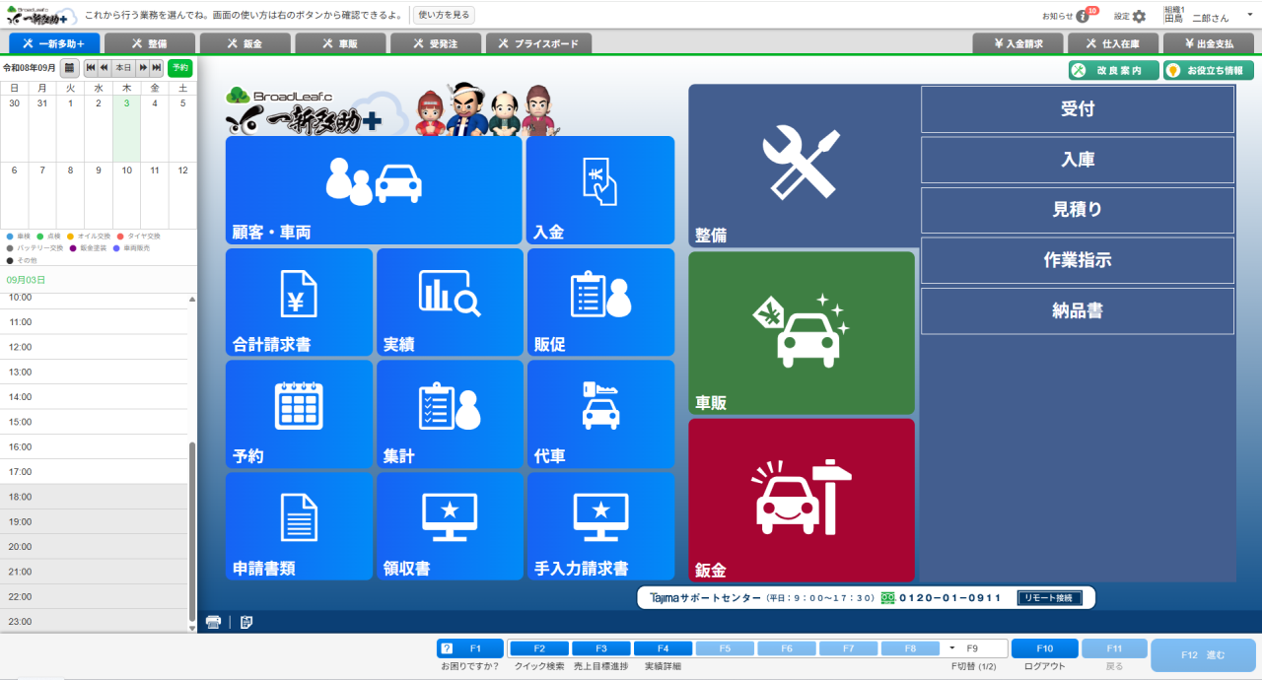The height and width of the screenshot is (680, 1262).
Task: Click the 納品書 delivery slip button
Action: 1078,310
